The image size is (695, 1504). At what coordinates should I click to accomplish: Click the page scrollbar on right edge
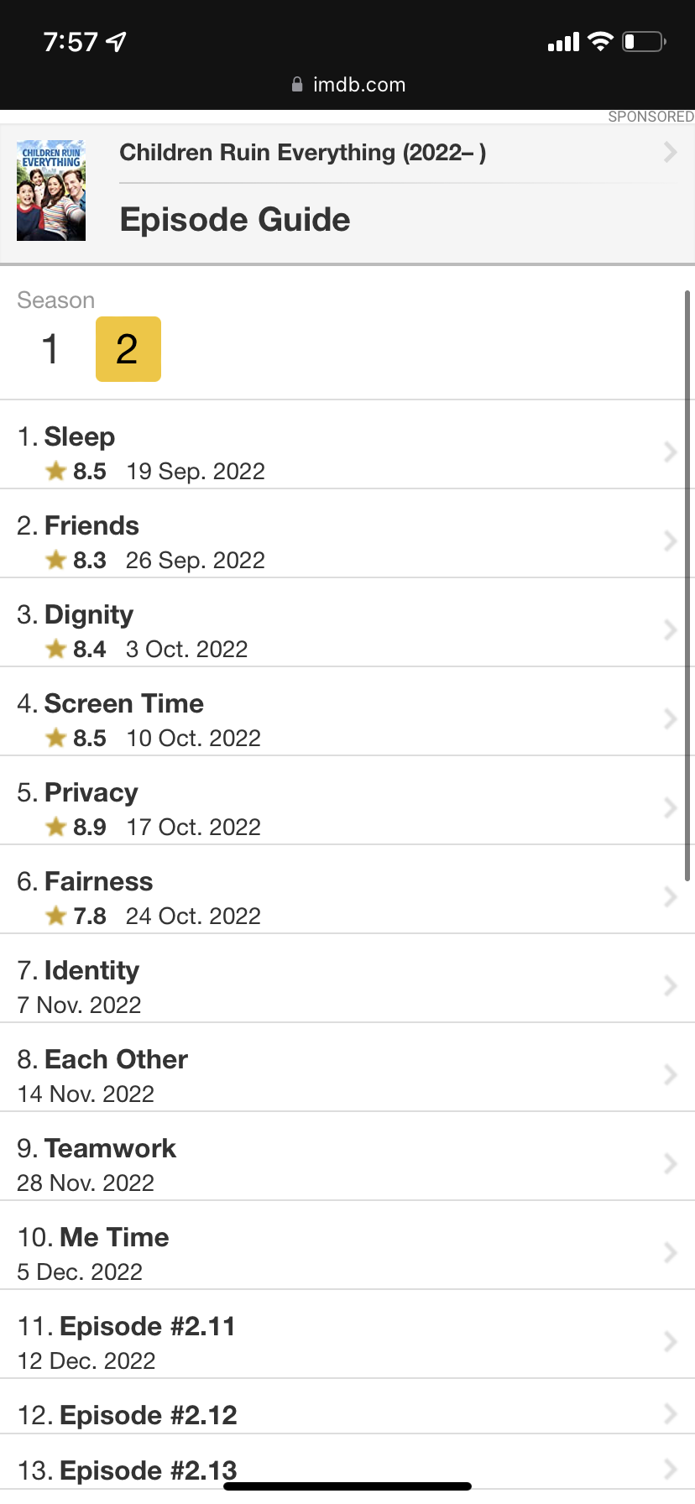tap(687, 587)
